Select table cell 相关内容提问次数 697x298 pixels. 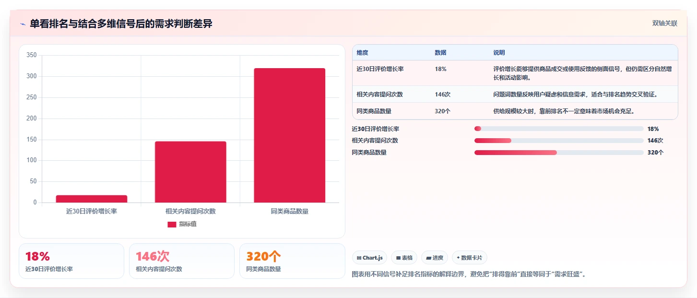[380, 95]
